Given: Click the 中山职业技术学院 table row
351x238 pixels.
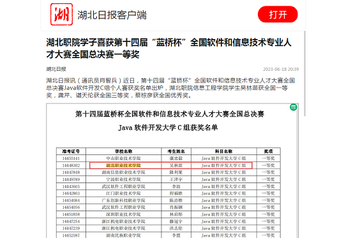Looking at the screenshot, I should pyautogui.click(x=168, y=158).
